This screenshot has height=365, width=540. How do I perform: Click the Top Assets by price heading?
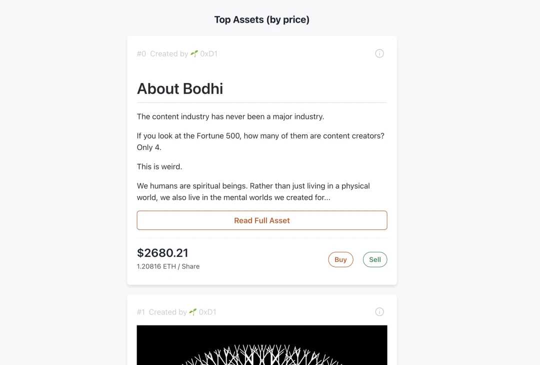tap(261, 19)
